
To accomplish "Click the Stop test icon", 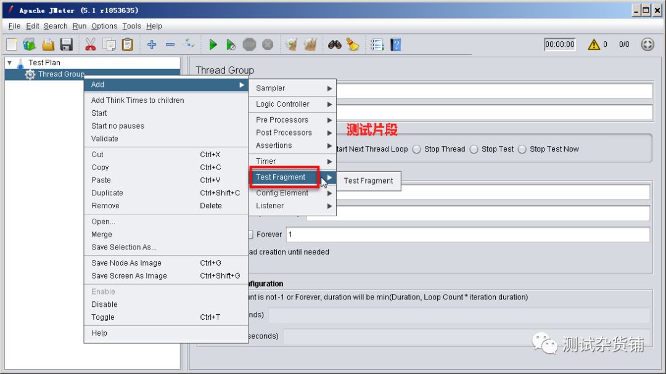I will 249,44.
